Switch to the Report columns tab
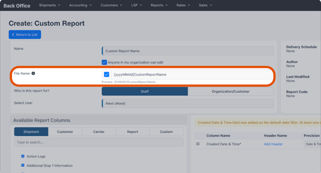The height and width of the screenshot is (173, 321). coord(132,132)
